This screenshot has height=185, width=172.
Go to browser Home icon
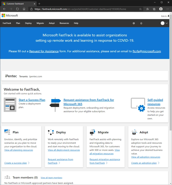click(x=24, y=9)
